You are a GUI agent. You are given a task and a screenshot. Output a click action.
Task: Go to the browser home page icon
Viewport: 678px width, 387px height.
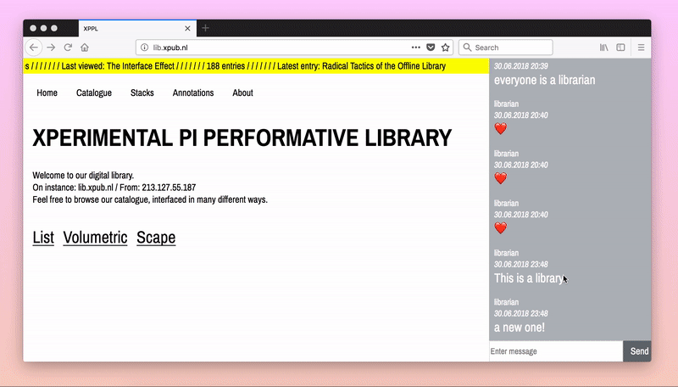85,48
